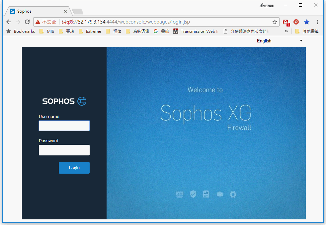Image resolution: width=326 pixels, height=225 pixels.
Task: Click the monitor dashboard icon at bottom
Action: pos(179,194)
